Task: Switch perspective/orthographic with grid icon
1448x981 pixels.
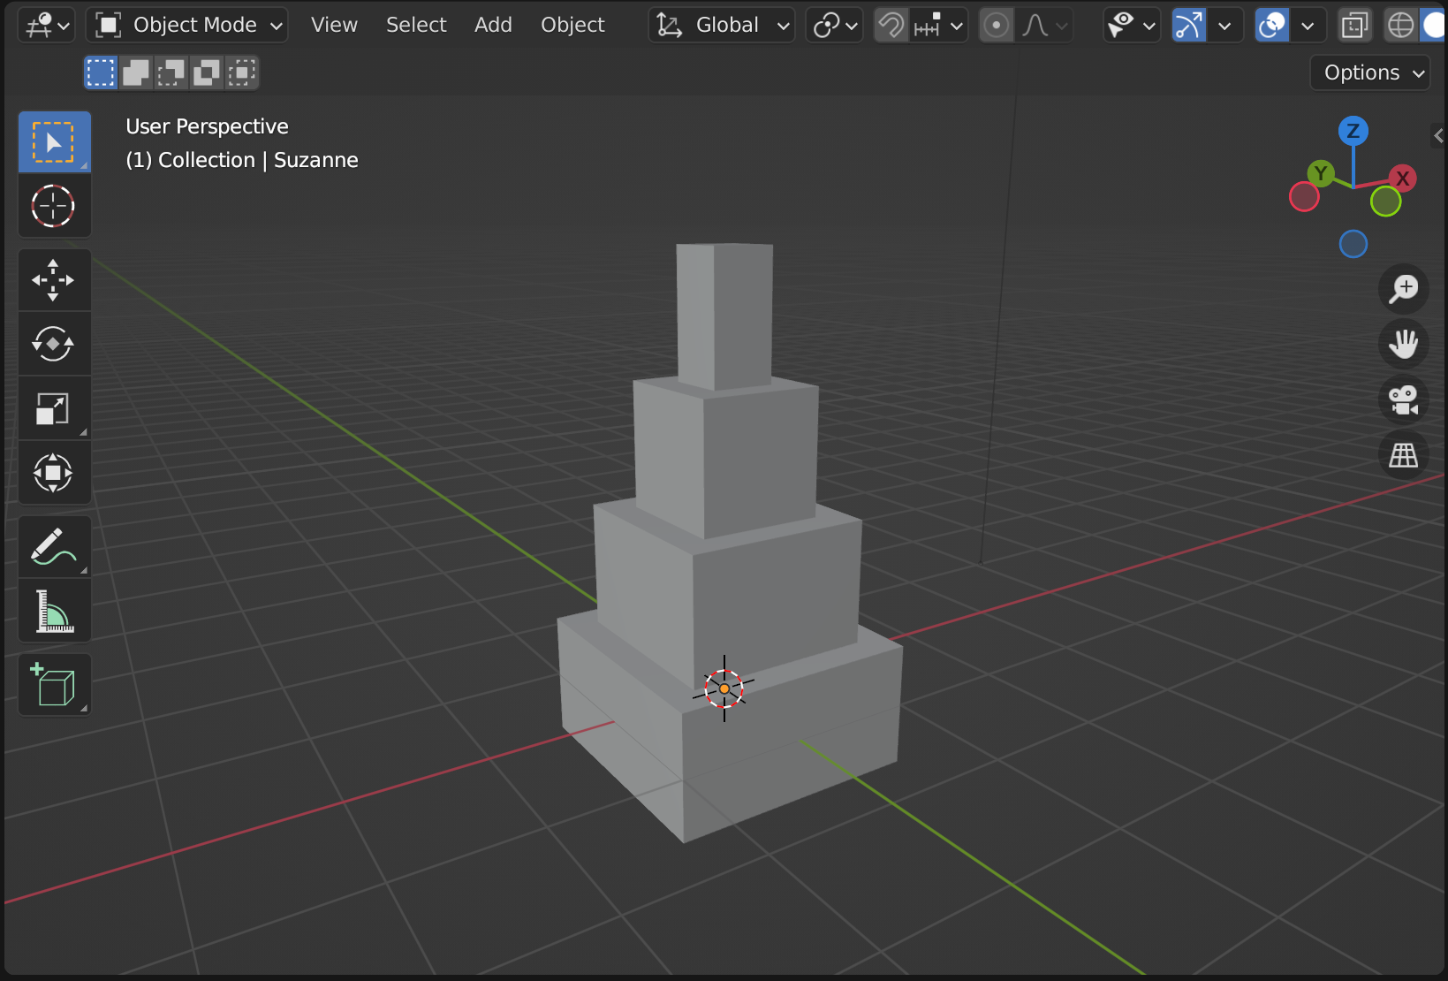Action: [x=1403, y=455]
